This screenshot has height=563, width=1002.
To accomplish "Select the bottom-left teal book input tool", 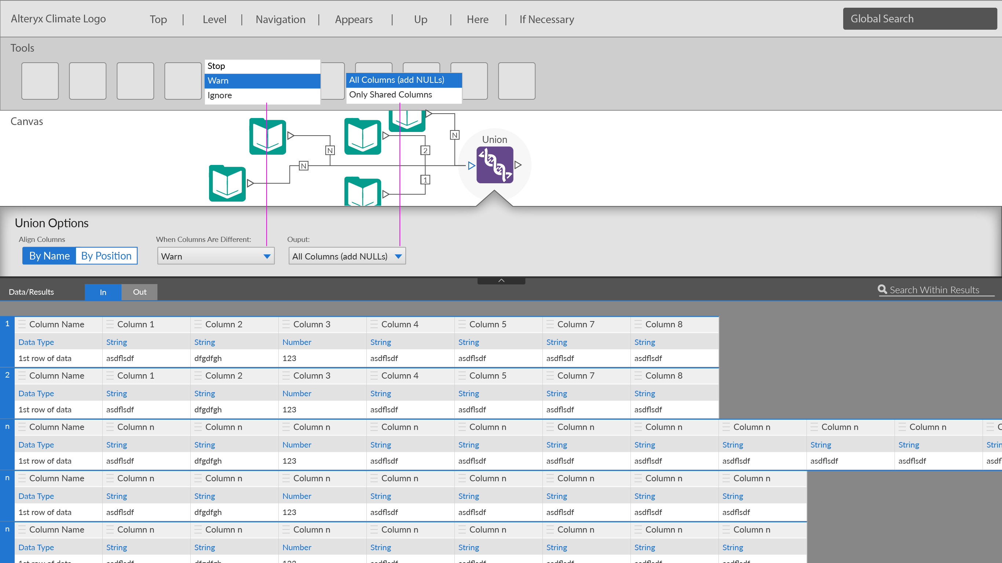I will [227, 183].
